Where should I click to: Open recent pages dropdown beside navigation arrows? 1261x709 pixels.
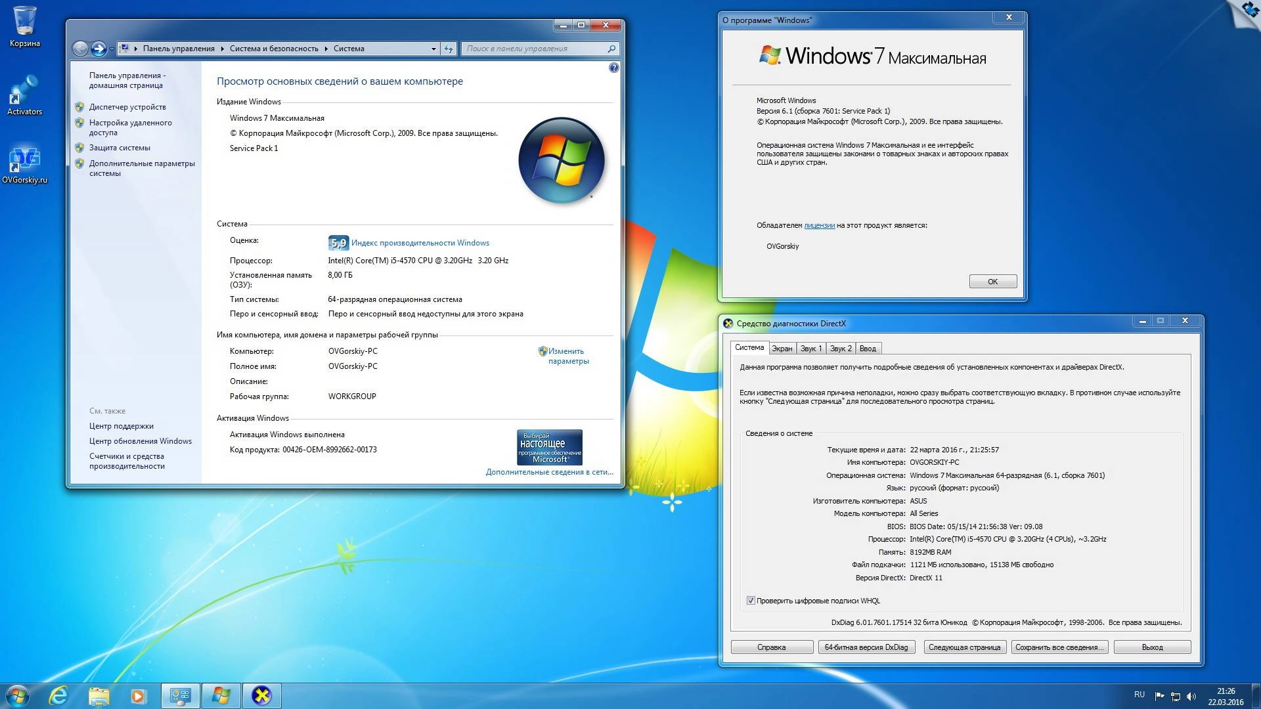pyautogui.click(x=112, y=49)
